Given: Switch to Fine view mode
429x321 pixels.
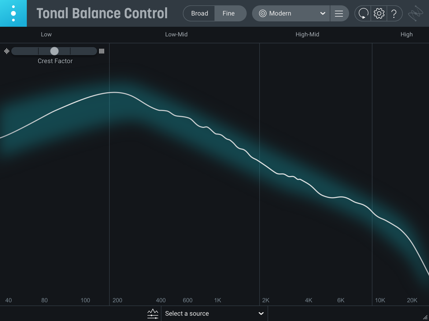Looking at the screenshot, I should click(228, 13).
